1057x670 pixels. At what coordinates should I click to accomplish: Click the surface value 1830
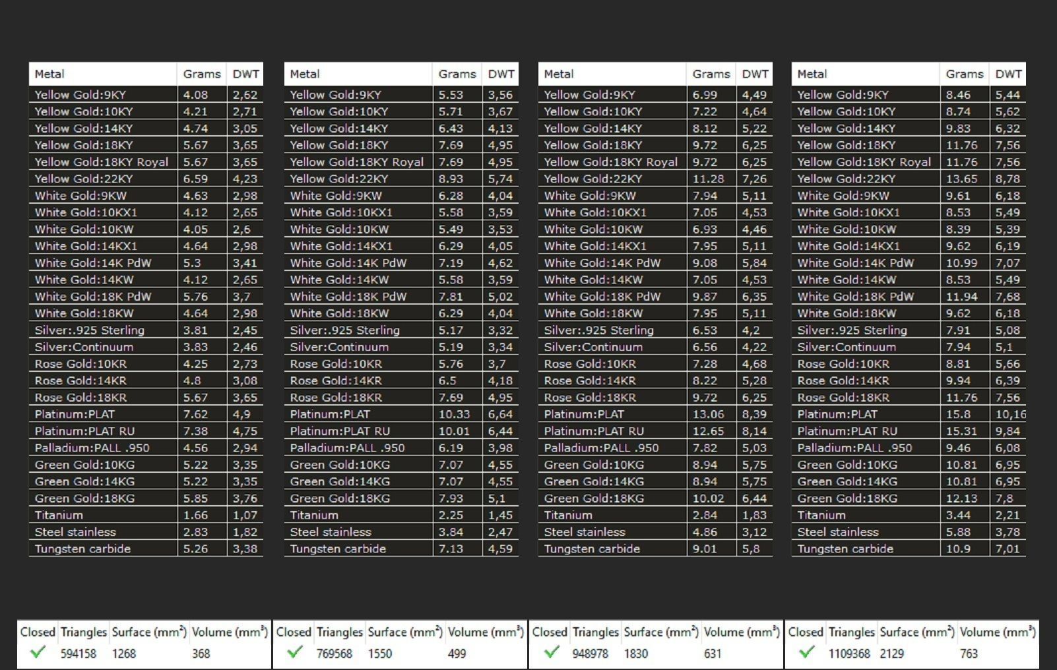[636, 654]
